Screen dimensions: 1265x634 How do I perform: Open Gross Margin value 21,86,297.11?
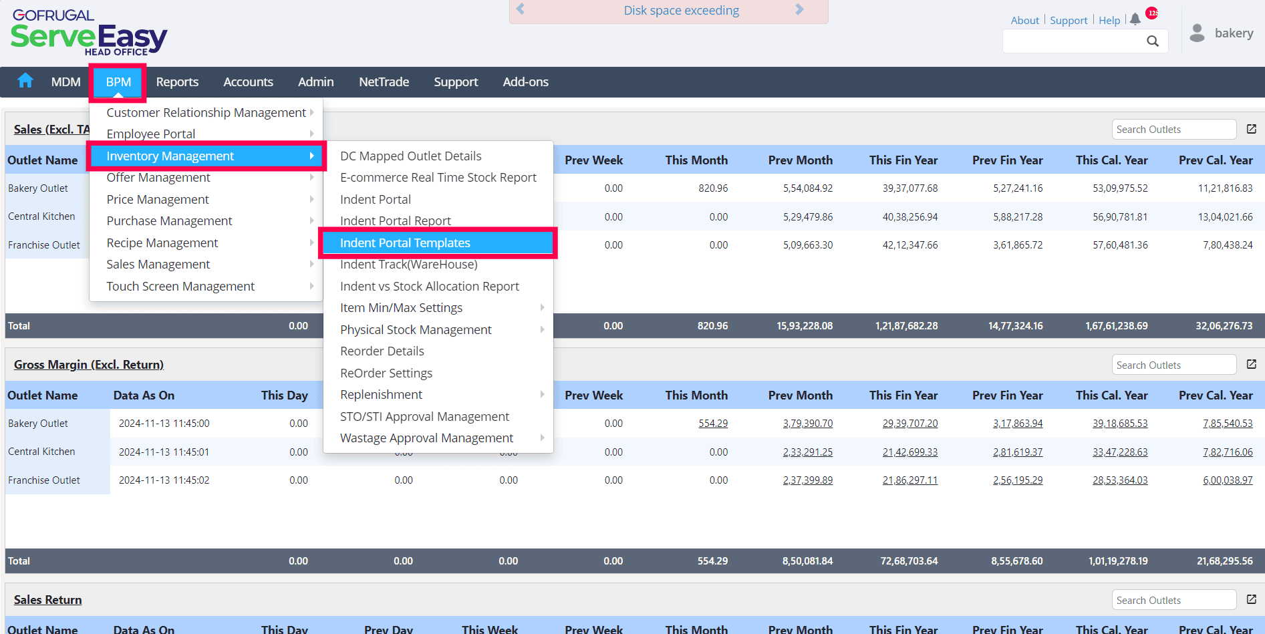point(910,480)
